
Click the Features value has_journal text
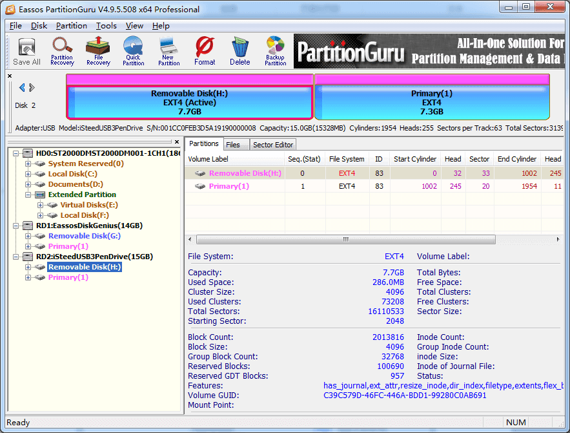[x=443, y=386]
